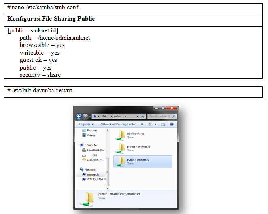Open the Organize dropdown menu
Screen dimensions: 268x214
pyautogui.click(x=86, y=124)
